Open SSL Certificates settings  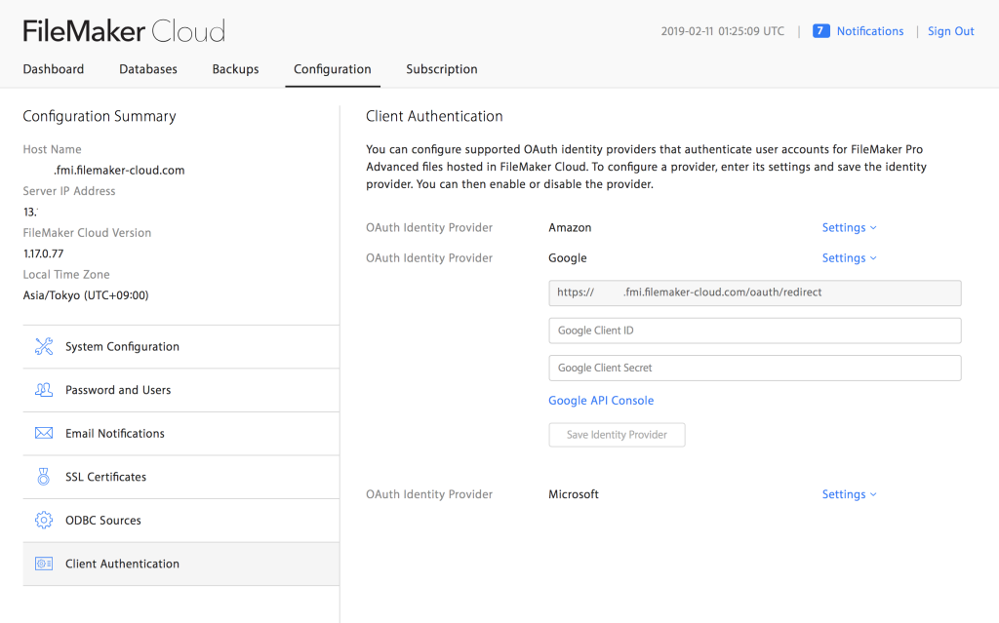pos(180,477)
